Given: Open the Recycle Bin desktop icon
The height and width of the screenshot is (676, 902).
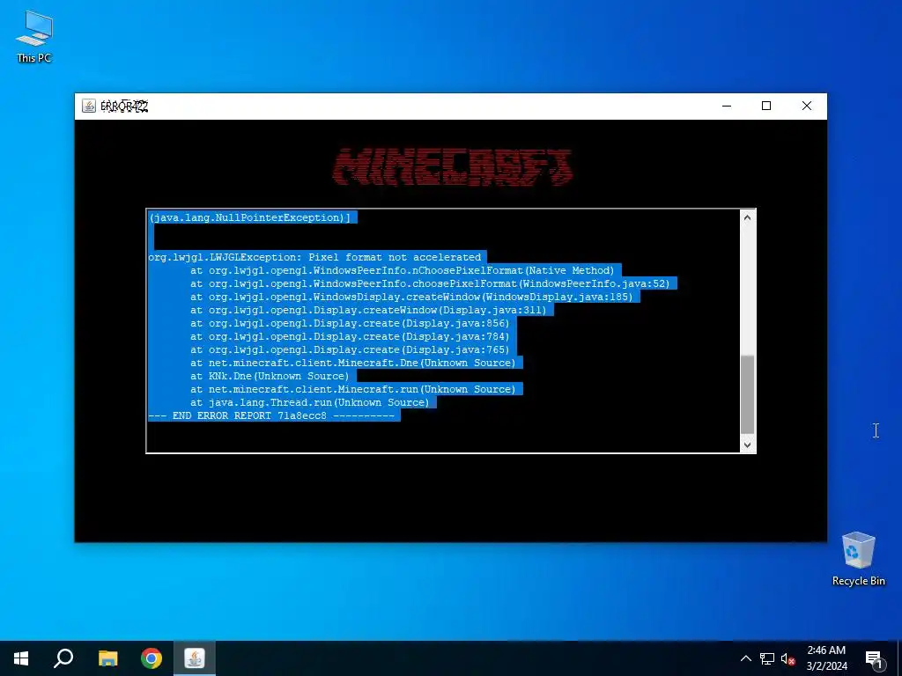Looking at the screenshot, I should coord(858,558).
